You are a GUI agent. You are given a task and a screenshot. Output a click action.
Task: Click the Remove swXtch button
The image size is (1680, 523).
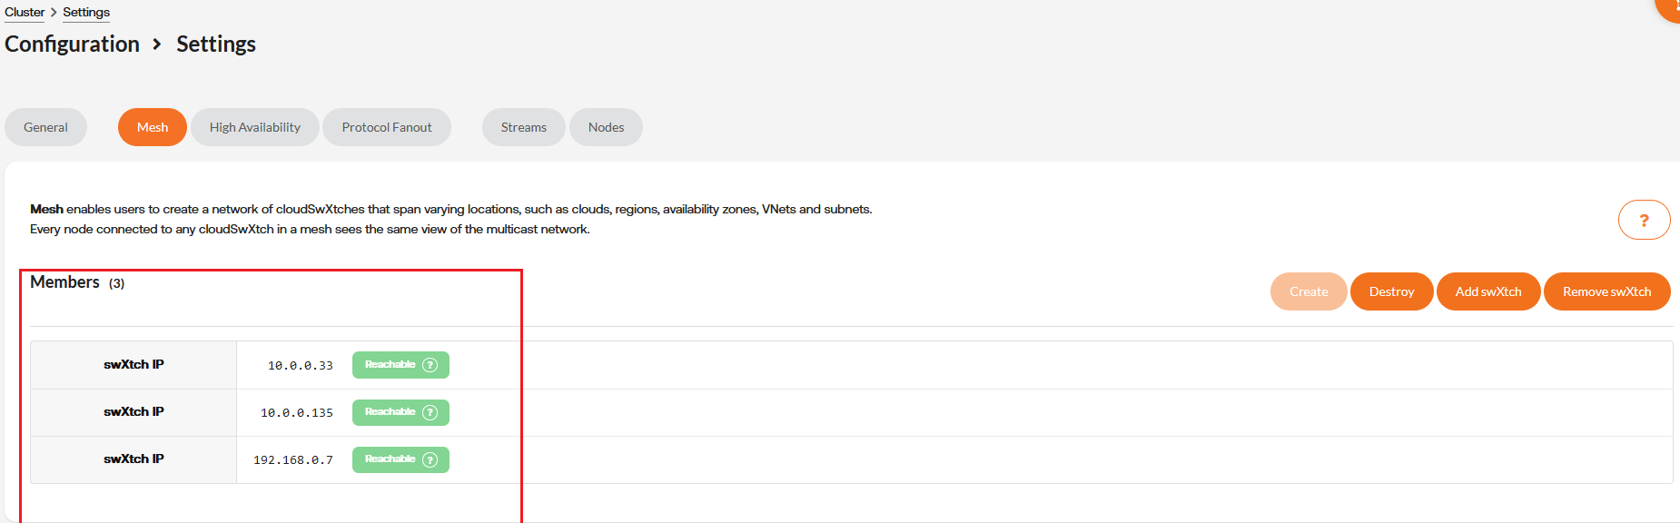pyautogui.click(x=1606, y=291)
